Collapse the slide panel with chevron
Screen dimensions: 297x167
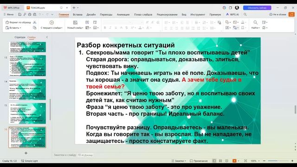click(47, 37)
